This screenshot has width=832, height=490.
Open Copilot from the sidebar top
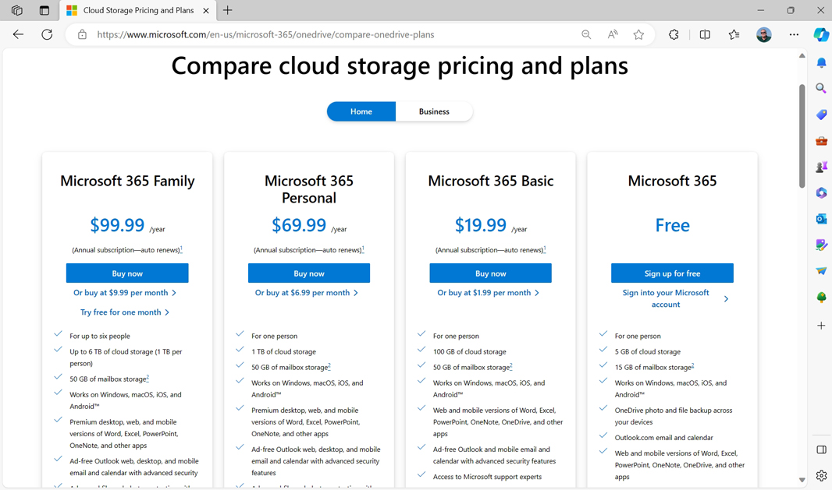[821, 34]
